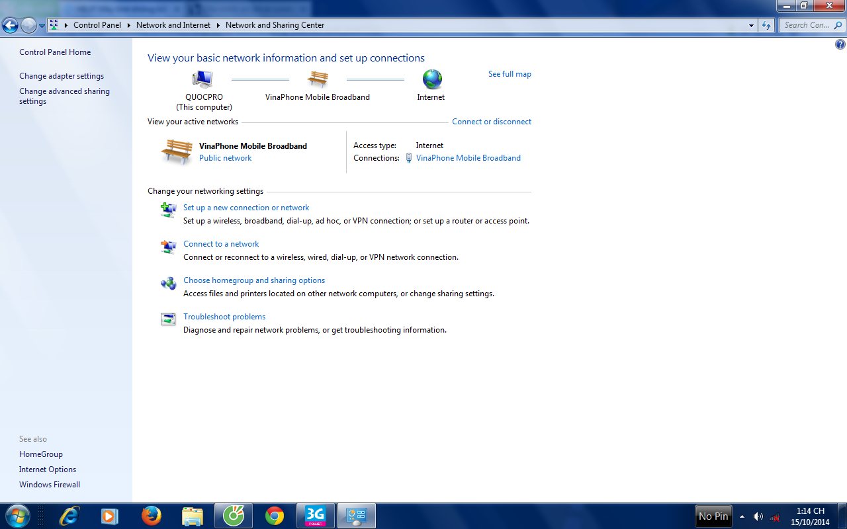This screenshot has height=529, width=847.
Task: Open the clock showing 1:14 CH
Action: coord(810,516)
